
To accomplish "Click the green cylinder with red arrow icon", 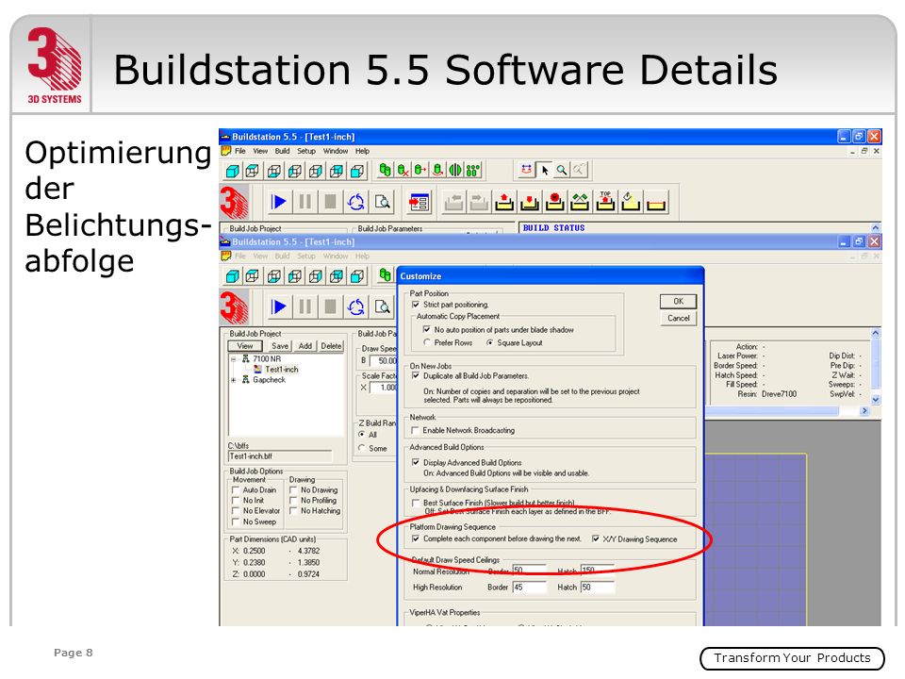I will pyautogui.click(x=420, y=170).
